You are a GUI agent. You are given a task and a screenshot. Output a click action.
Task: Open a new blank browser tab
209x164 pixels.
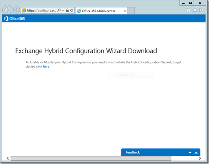(131, 11)
